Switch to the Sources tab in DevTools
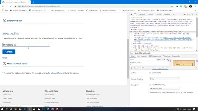 pos(159,14)
